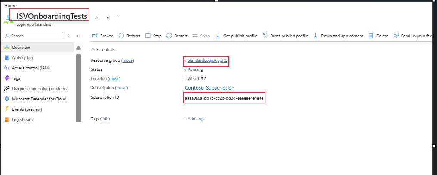
Task: Click the Access control (IAM) people icon
Action: click(7, 68)
